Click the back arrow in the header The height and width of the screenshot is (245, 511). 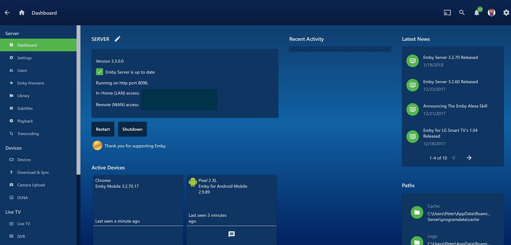pos(7,13)
